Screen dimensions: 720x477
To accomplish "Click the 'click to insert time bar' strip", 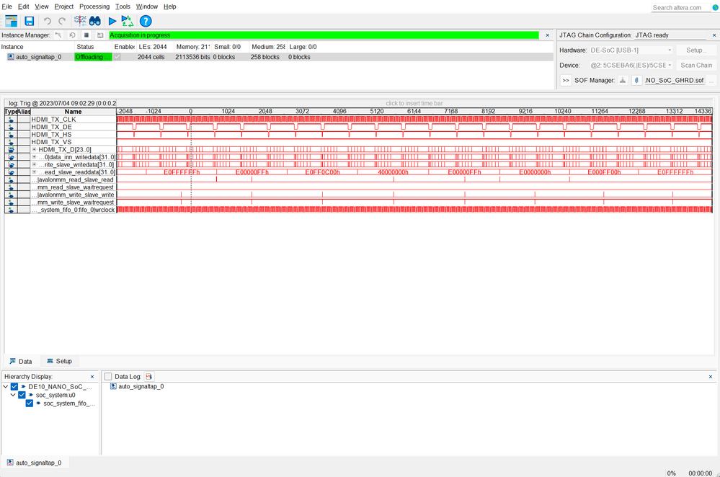I will tap(414, 103).
